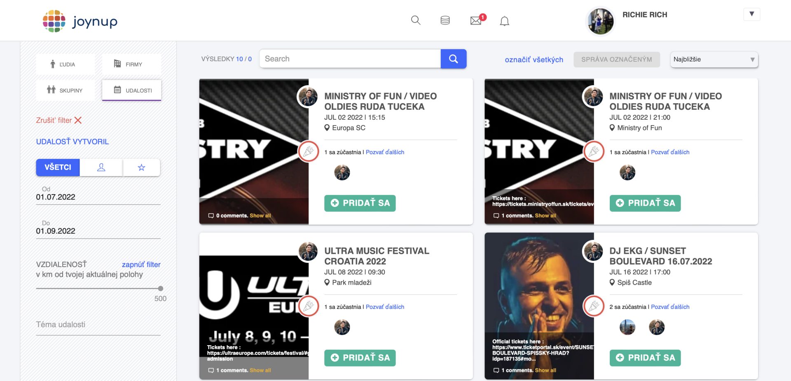Viewport: 791px width, 381px height.
Task: Click the označiť všetkých link
Action: (534, 60)
